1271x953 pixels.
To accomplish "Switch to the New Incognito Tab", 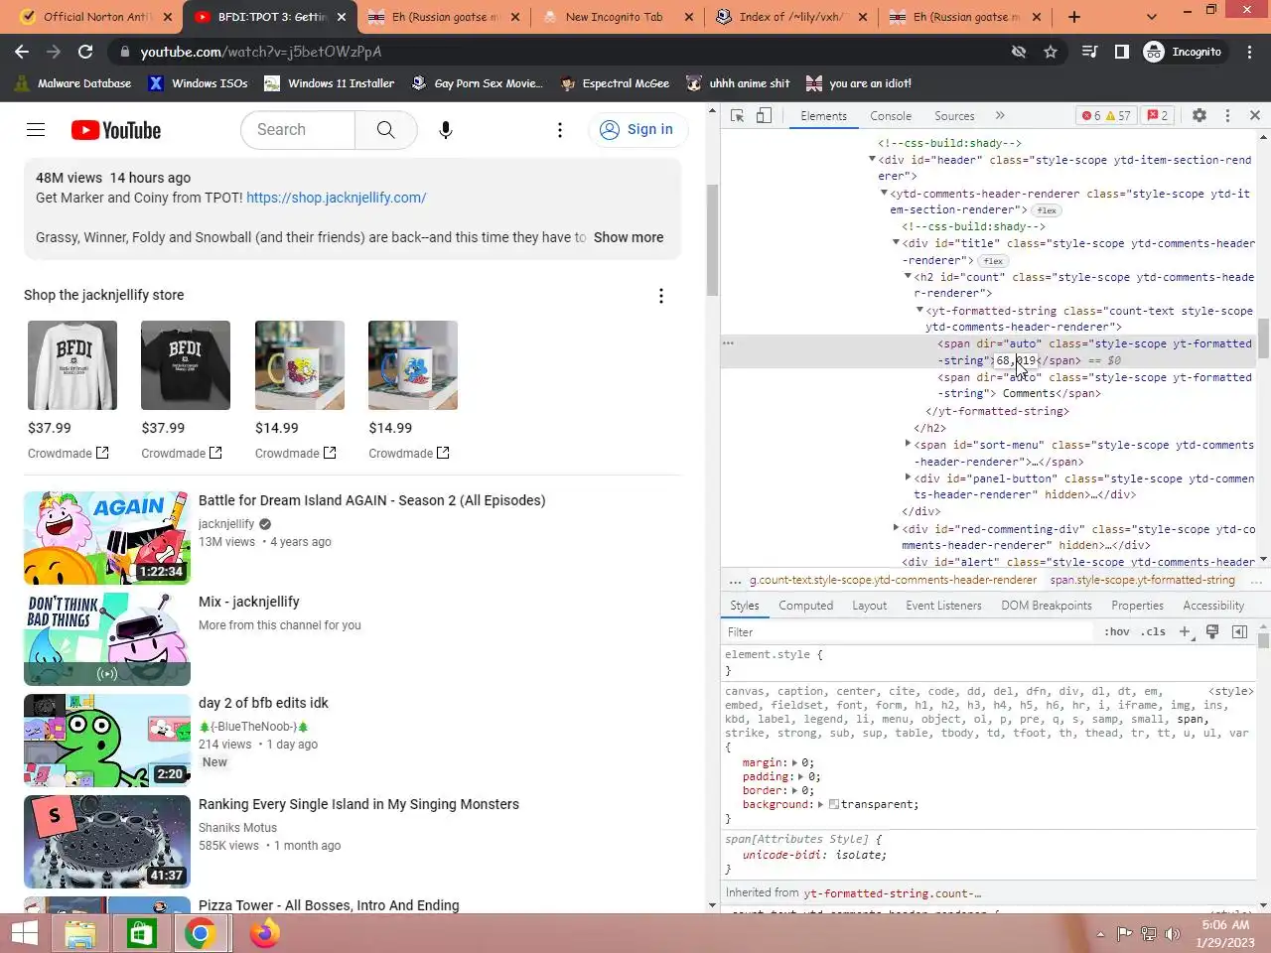I will [x=614, y=17].
